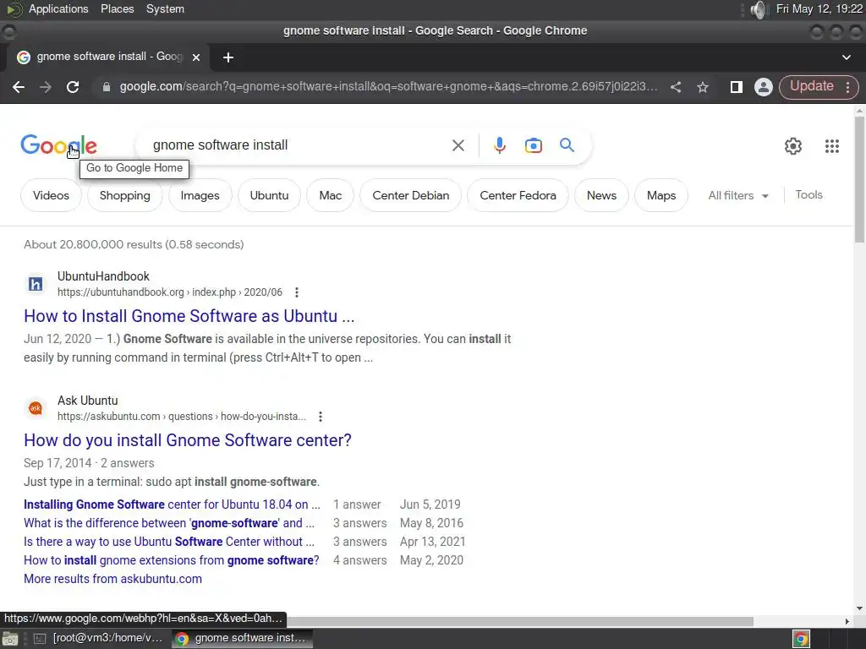Click the vertical scrollbar thumb
866x649 pixels.
point(859,179)
